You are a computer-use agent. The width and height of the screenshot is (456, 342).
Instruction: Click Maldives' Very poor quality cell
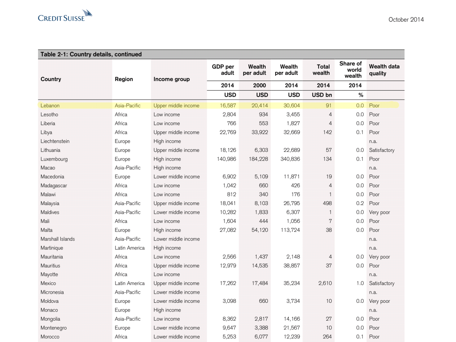[x=379, y=212]
